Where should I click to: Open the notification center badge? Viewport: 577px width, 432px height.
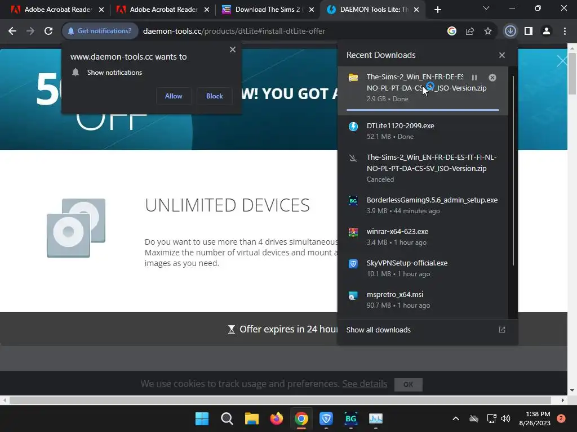click(x=561, y=418)
